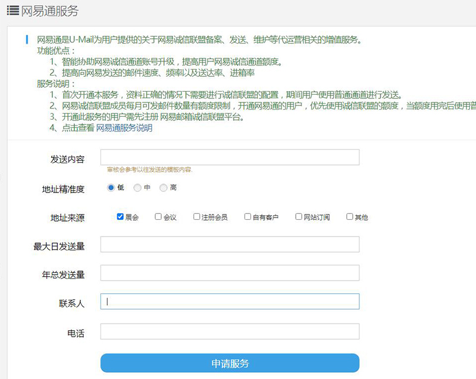Choose 中 for 地址精准度

coord(137,188)
